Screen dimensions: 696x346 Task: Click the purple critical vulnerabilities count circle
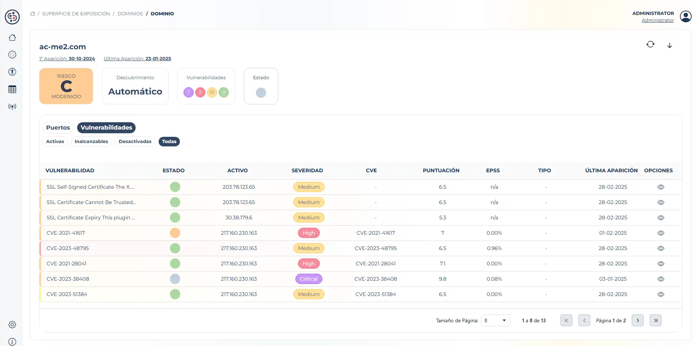(x=189, y=92)
